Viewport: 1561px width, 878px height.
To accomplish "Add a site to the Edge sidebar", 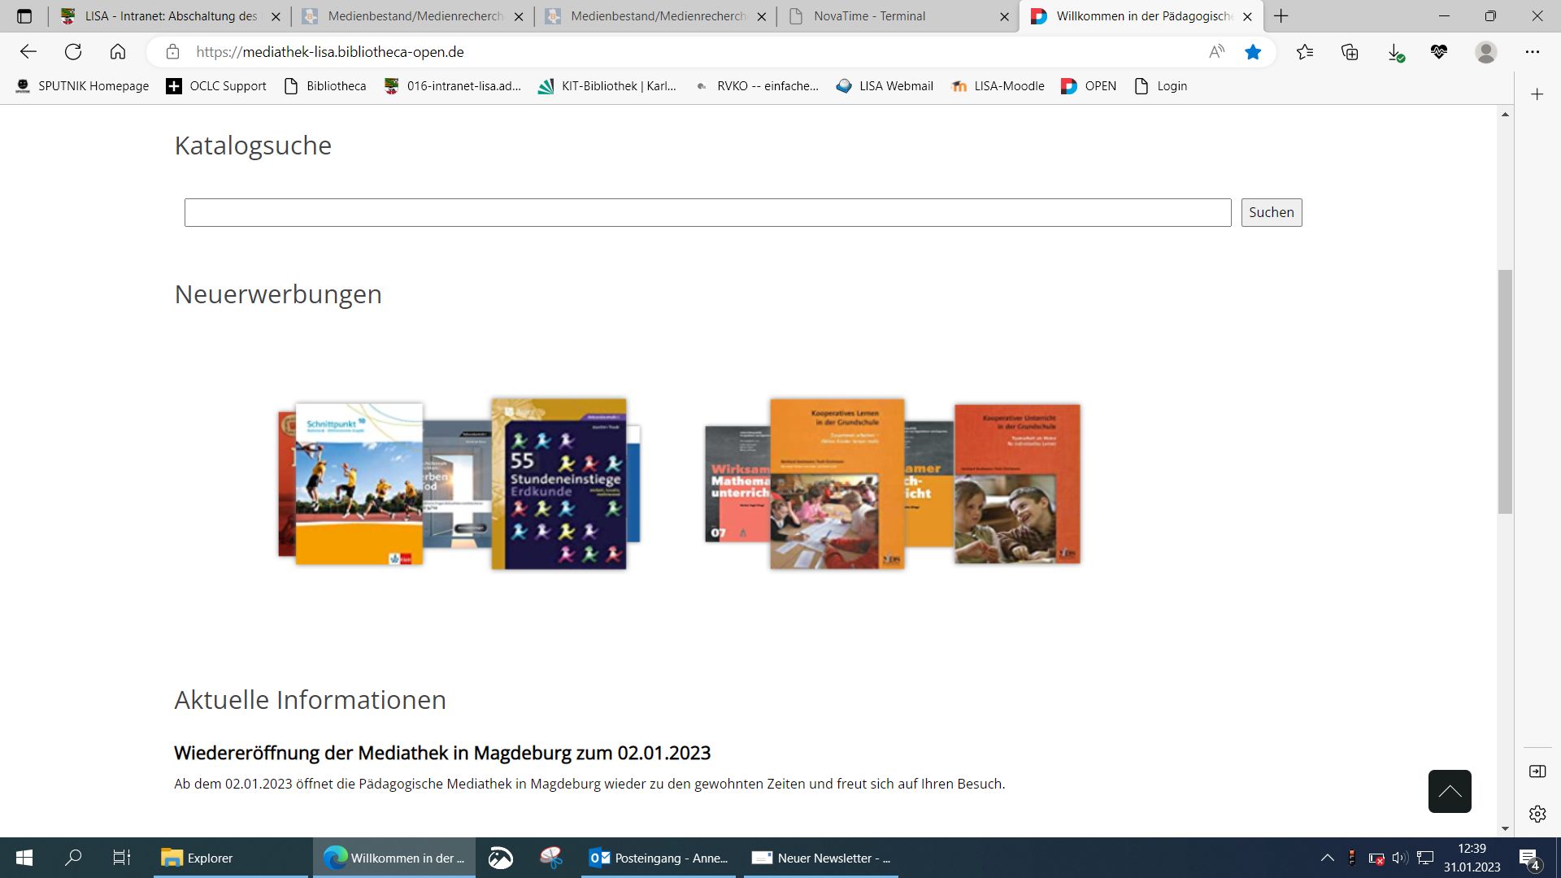I will tap(1537, 94).
